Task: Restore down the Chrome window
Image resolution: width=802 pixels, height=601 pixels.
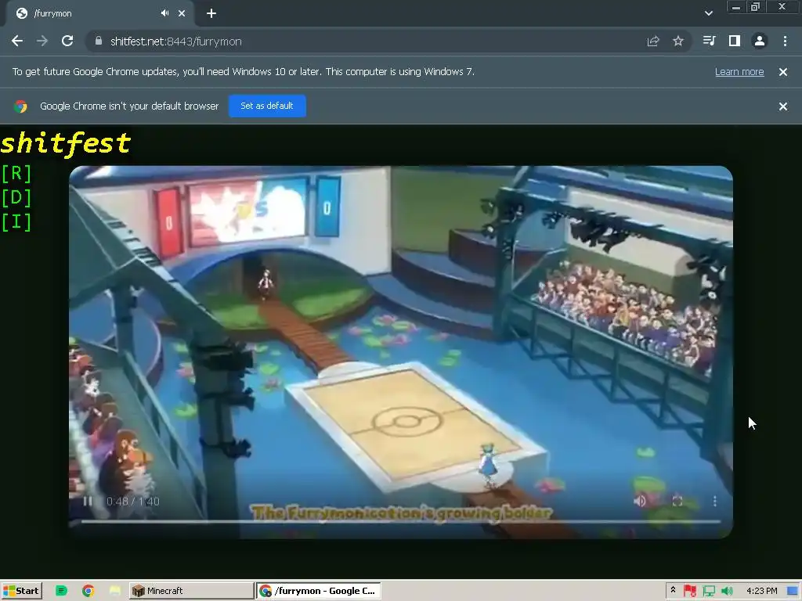Action: [x=756, y=7]
